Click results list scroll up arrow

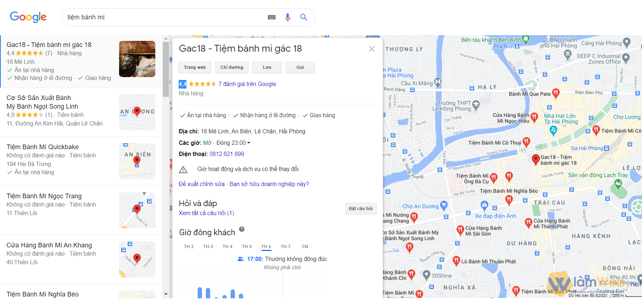(166, 38)
